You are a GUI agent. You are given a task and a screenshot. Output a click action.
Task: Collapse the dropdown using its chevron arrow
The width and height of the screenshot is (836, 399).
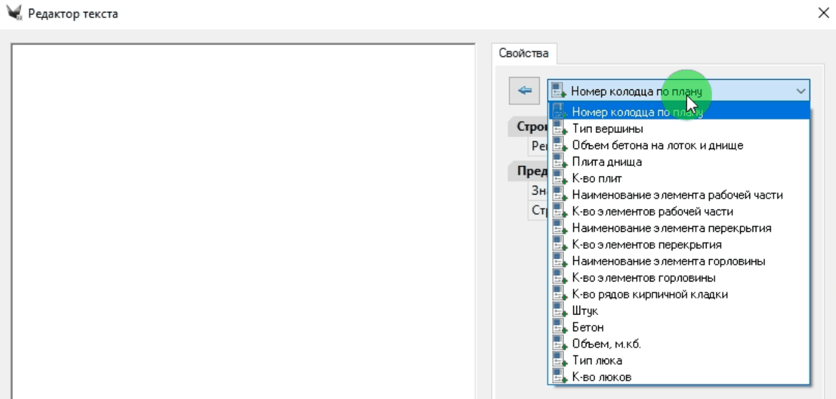click(801, 91)
